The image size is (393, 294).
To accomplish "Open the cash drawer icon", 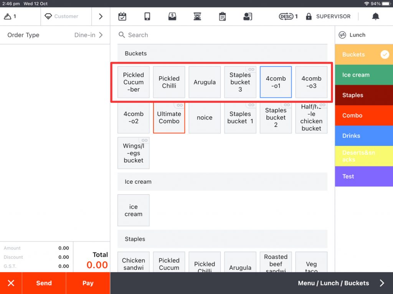I will point(172,16).
